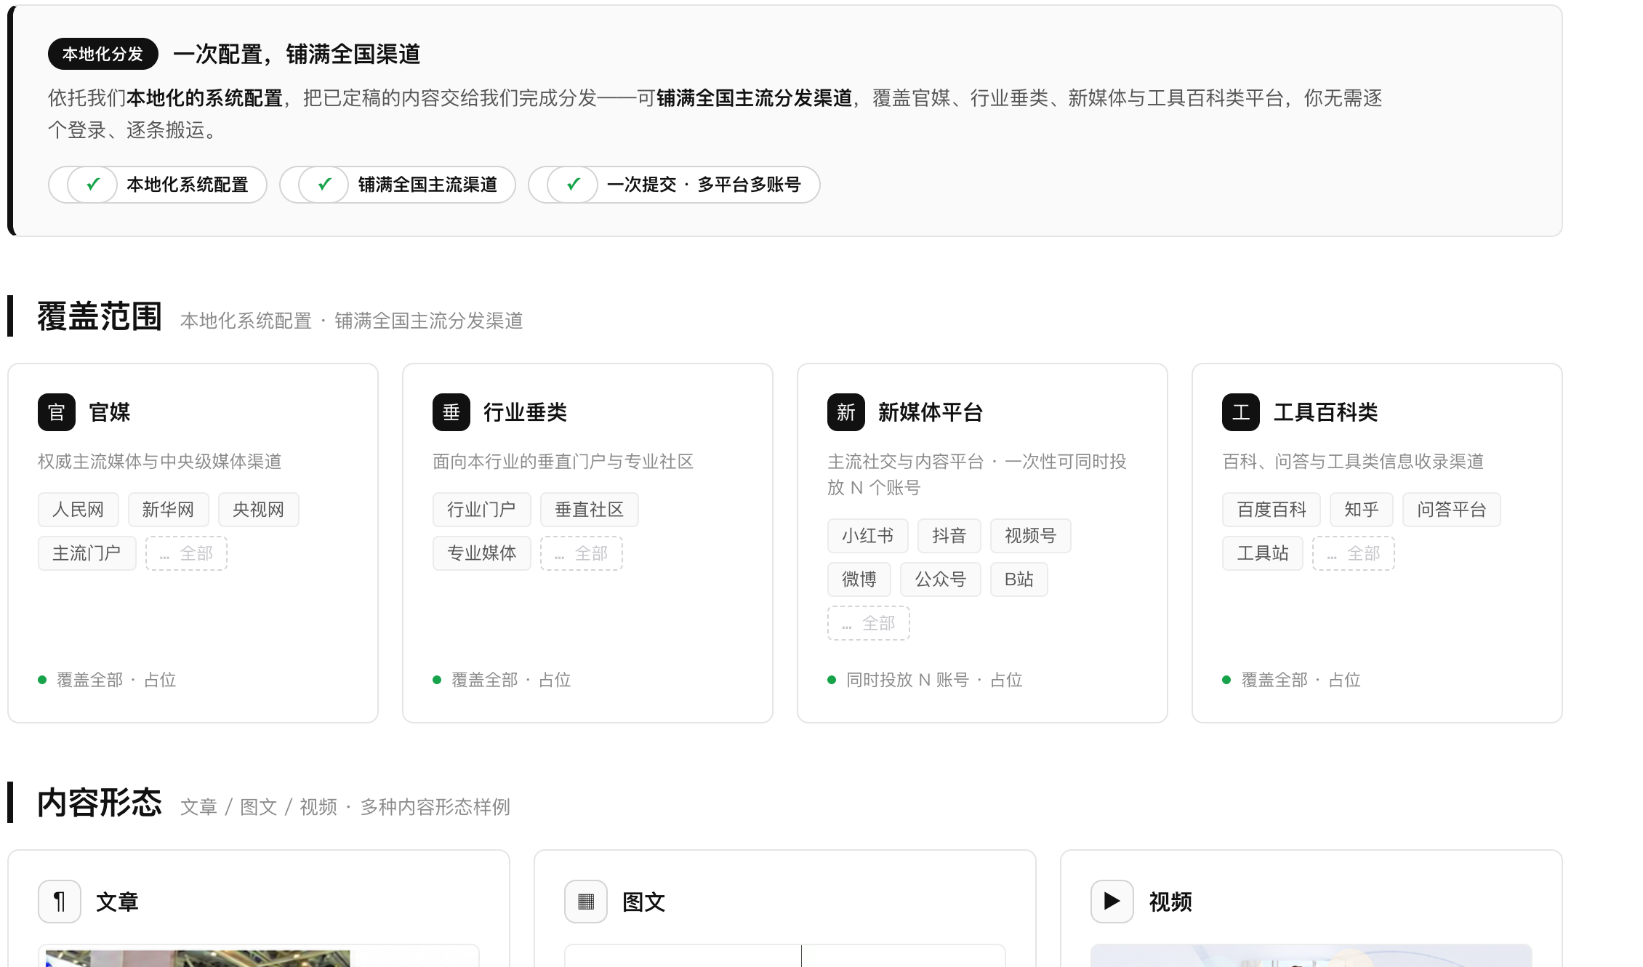This screenshot has height=967, width=1643.
Task: Open the 视频 sample preview thumbnail
Action: (1311, 955)
